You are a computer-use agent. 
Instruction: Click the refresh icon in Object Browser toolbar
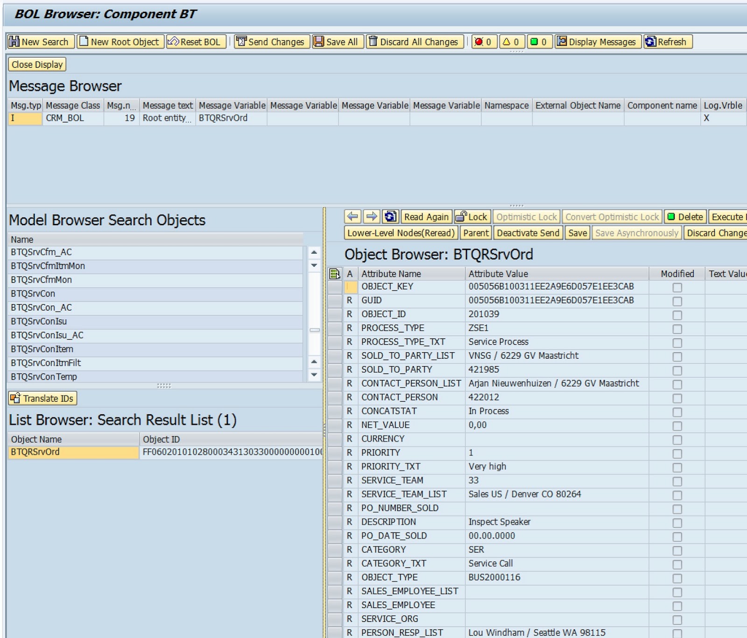coord(390,217)
